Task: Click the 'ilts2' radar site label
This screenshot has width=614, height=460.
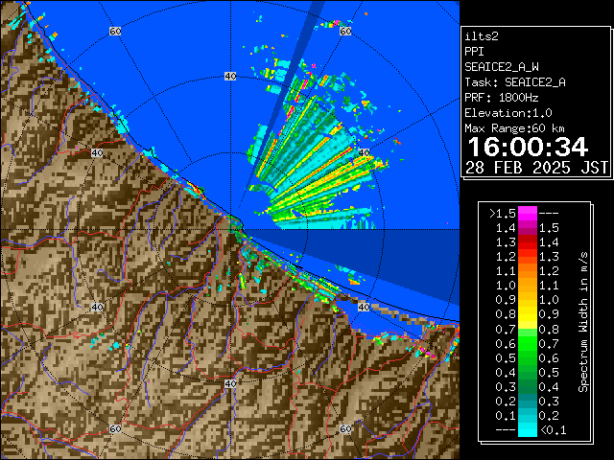Action: coord(482,36)
